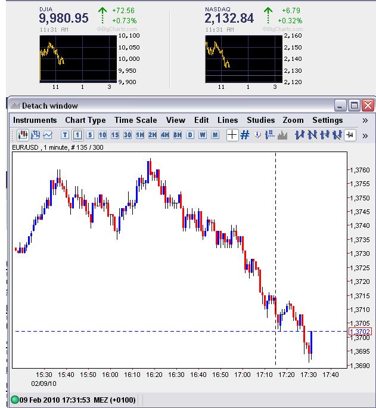This screenshot has height=408, width=376.
Task: Click the last white-boxed toolbar icon
Action: click(x=350, y=135)
